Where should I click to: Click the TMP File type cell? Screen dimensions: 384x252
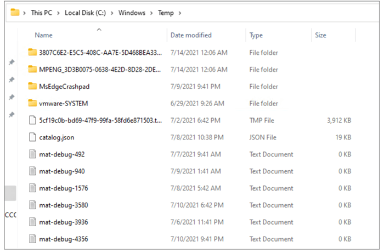[262, 120]
